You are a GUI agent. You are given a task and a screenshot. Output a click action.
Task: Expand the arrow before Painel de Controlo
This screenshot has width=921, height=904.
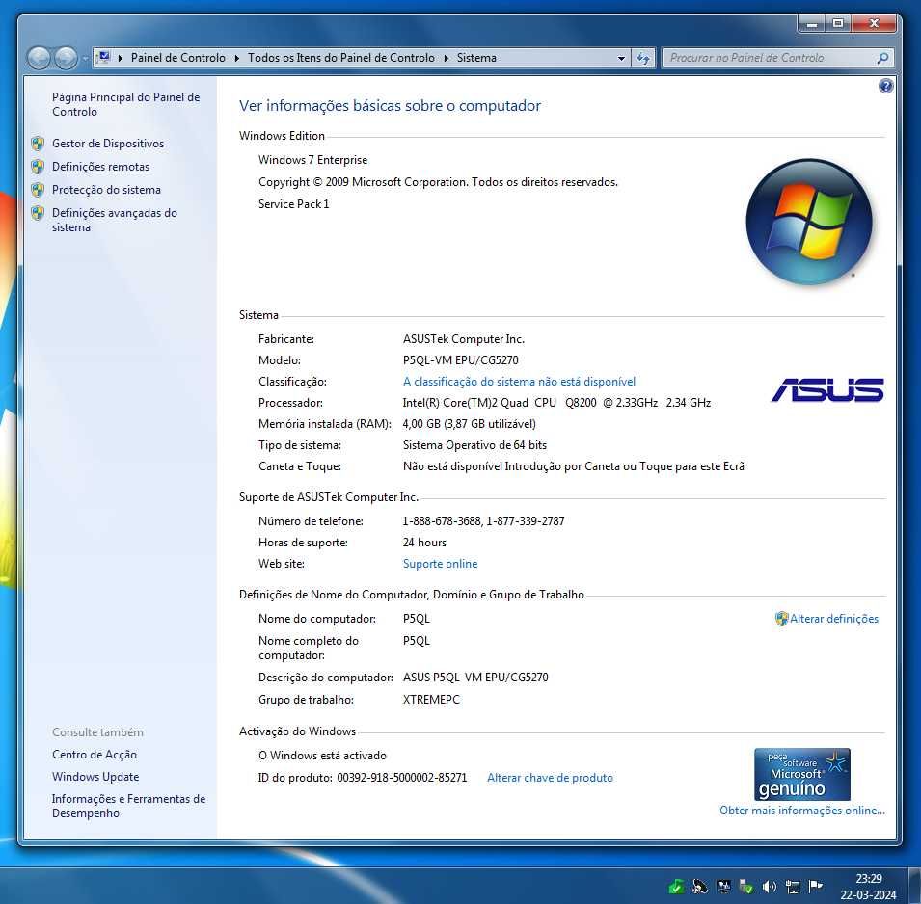pos(121,58)
